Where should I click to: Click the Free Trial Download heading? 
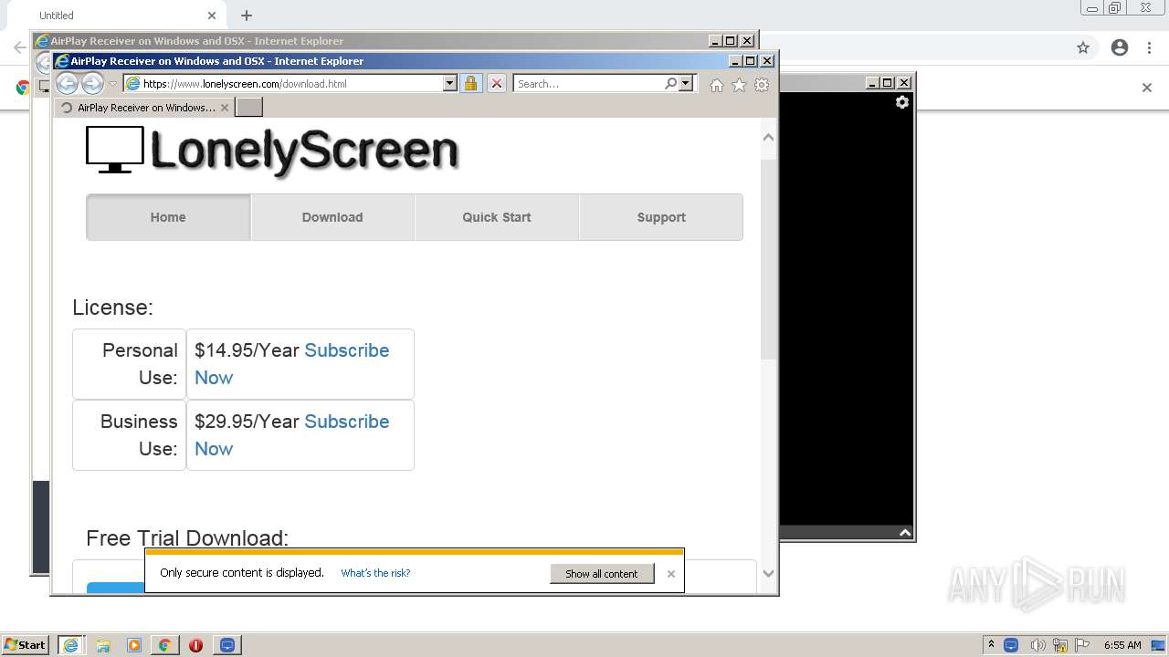(187, 538)
